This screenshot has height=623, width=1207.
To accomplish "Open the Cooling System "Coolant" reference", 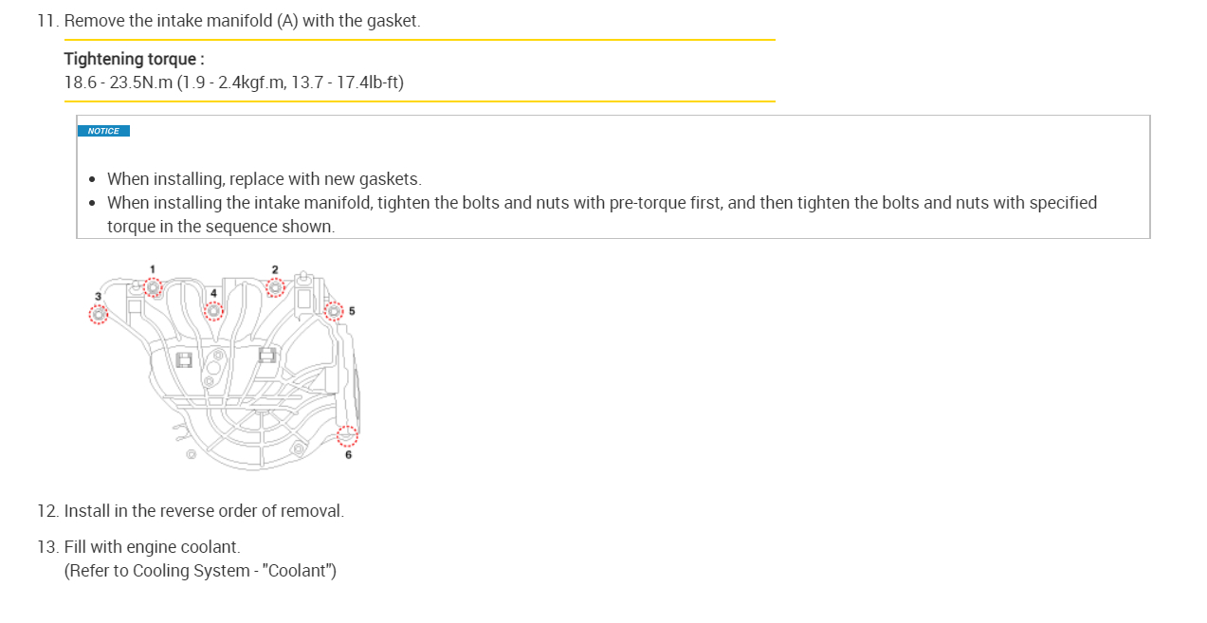I will [200, 571].
